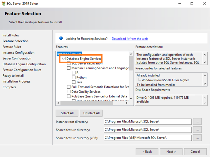Open the Download it from the web link
This screenshot has height=157, width=210.
tap(130, 39)
